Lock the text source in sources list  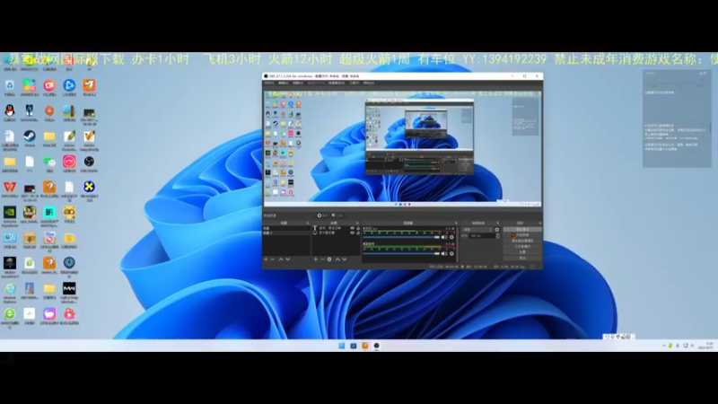pyautogui.click(x=358, y=228)
